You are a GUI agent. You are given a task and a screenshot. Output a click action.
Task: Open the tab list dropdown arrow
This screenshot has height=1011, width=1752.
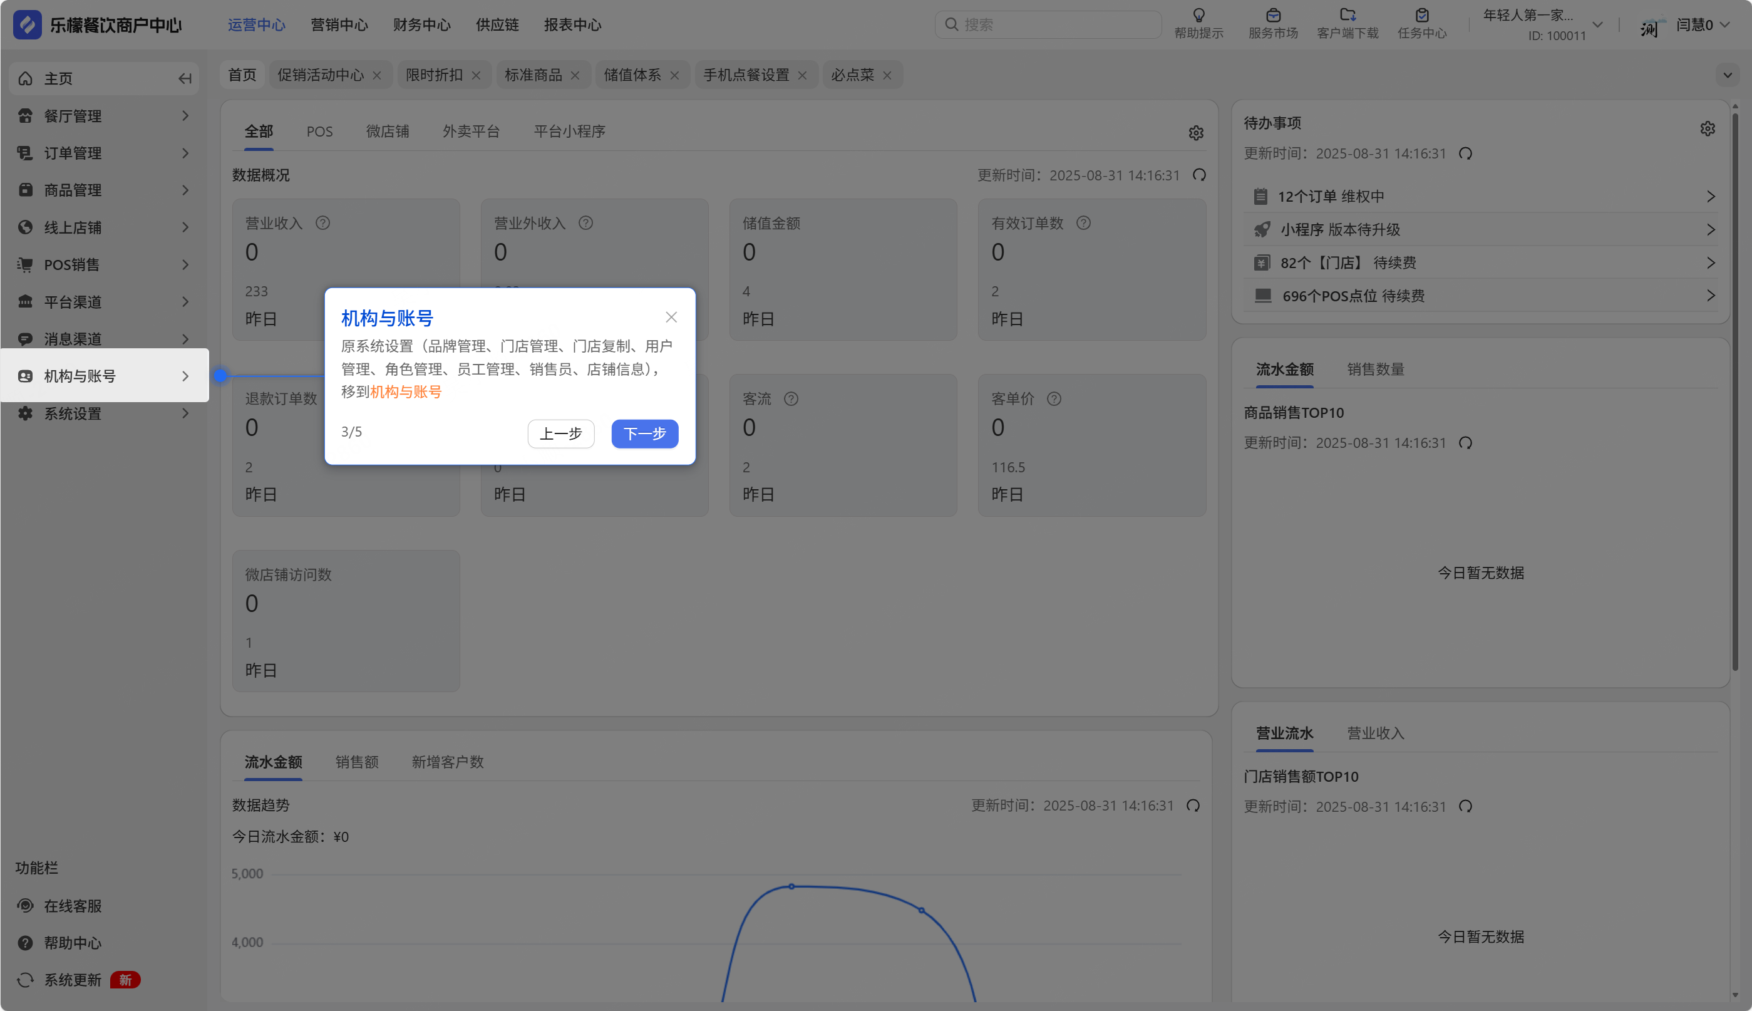point(1728,75)
